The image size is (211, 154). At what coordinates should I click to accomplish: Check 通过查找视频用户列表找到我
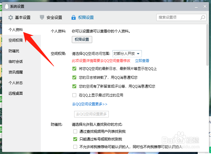[x=75, y=131]
